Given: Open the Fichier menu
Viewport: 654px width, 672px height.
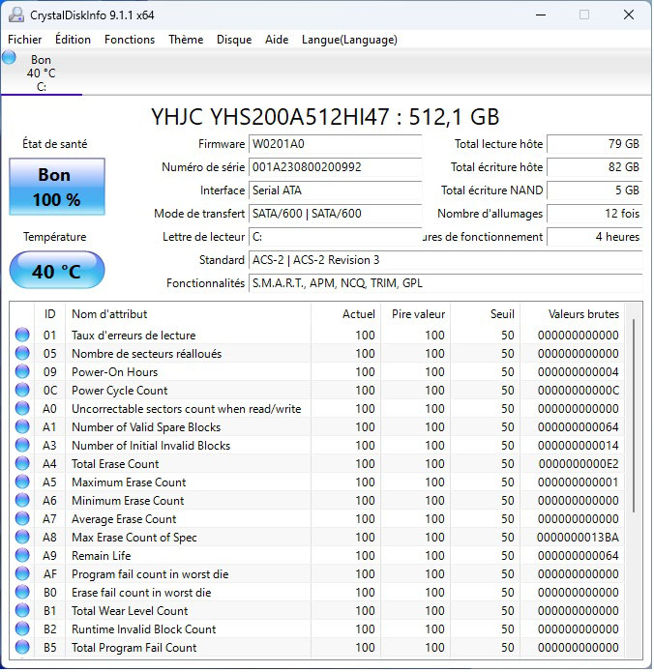Looking at the screenshot, I should [25, 40].
